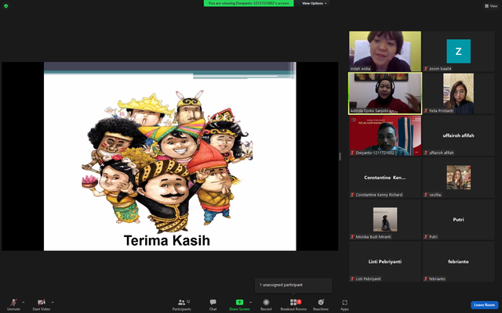The width and height of the screenshot is (502, 313).
Task: Select Dwiyanto-1211721002's video tile
Action: point(385,135)
